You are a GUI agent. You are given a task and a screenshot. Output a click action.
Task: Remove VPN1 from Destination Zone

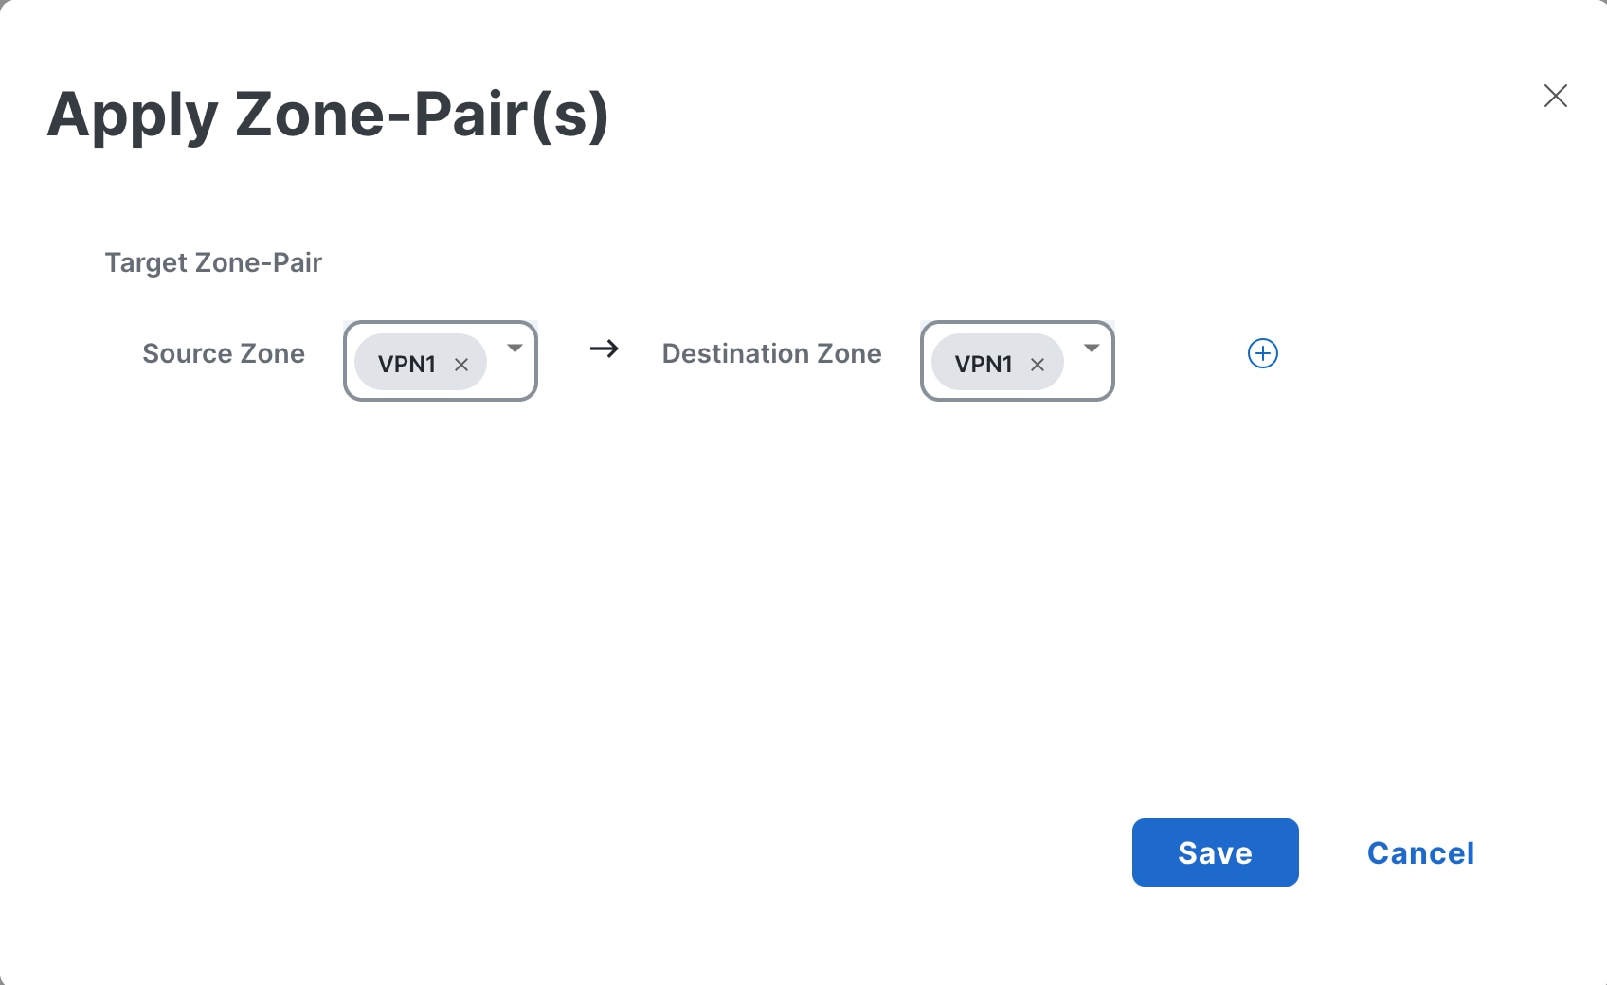tap(1038, 365)
